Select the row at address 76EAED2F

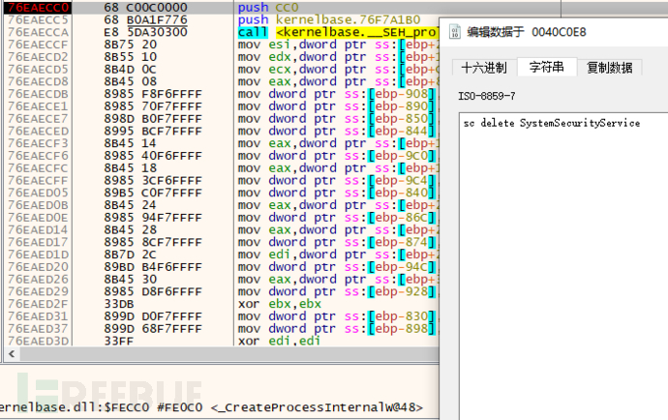click(37, 304)
